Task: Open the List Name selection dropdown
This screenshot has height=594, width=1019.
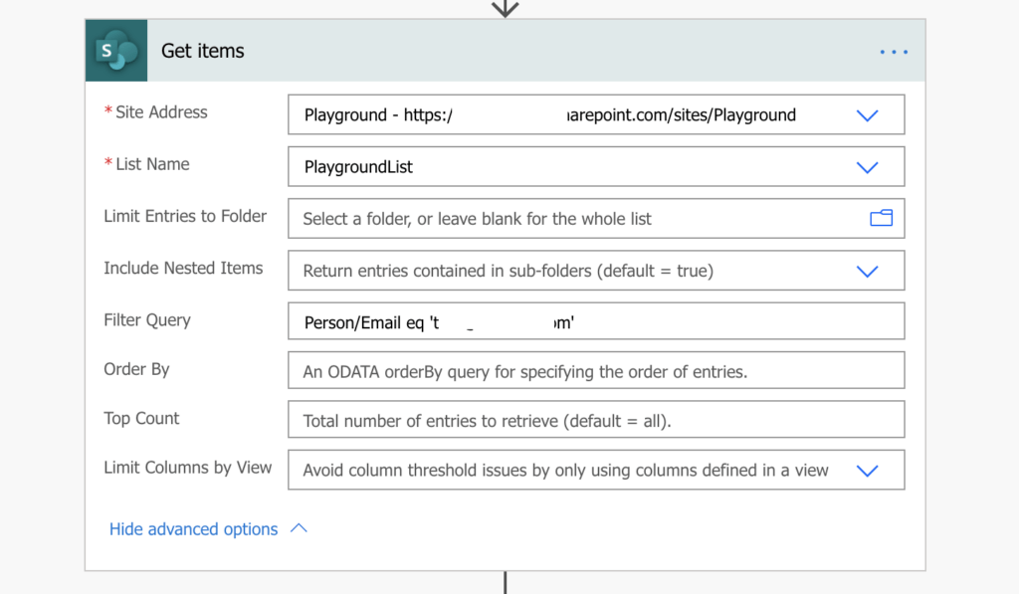Action: tap(867, 166)
